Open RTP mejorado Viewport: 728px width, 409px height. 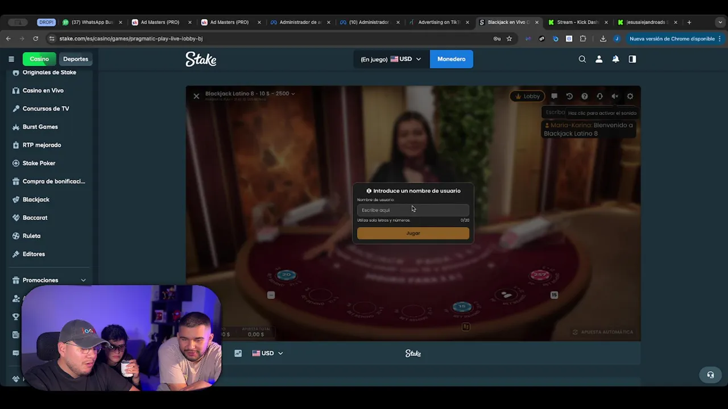pyautogui.click(x=42, y=145)
